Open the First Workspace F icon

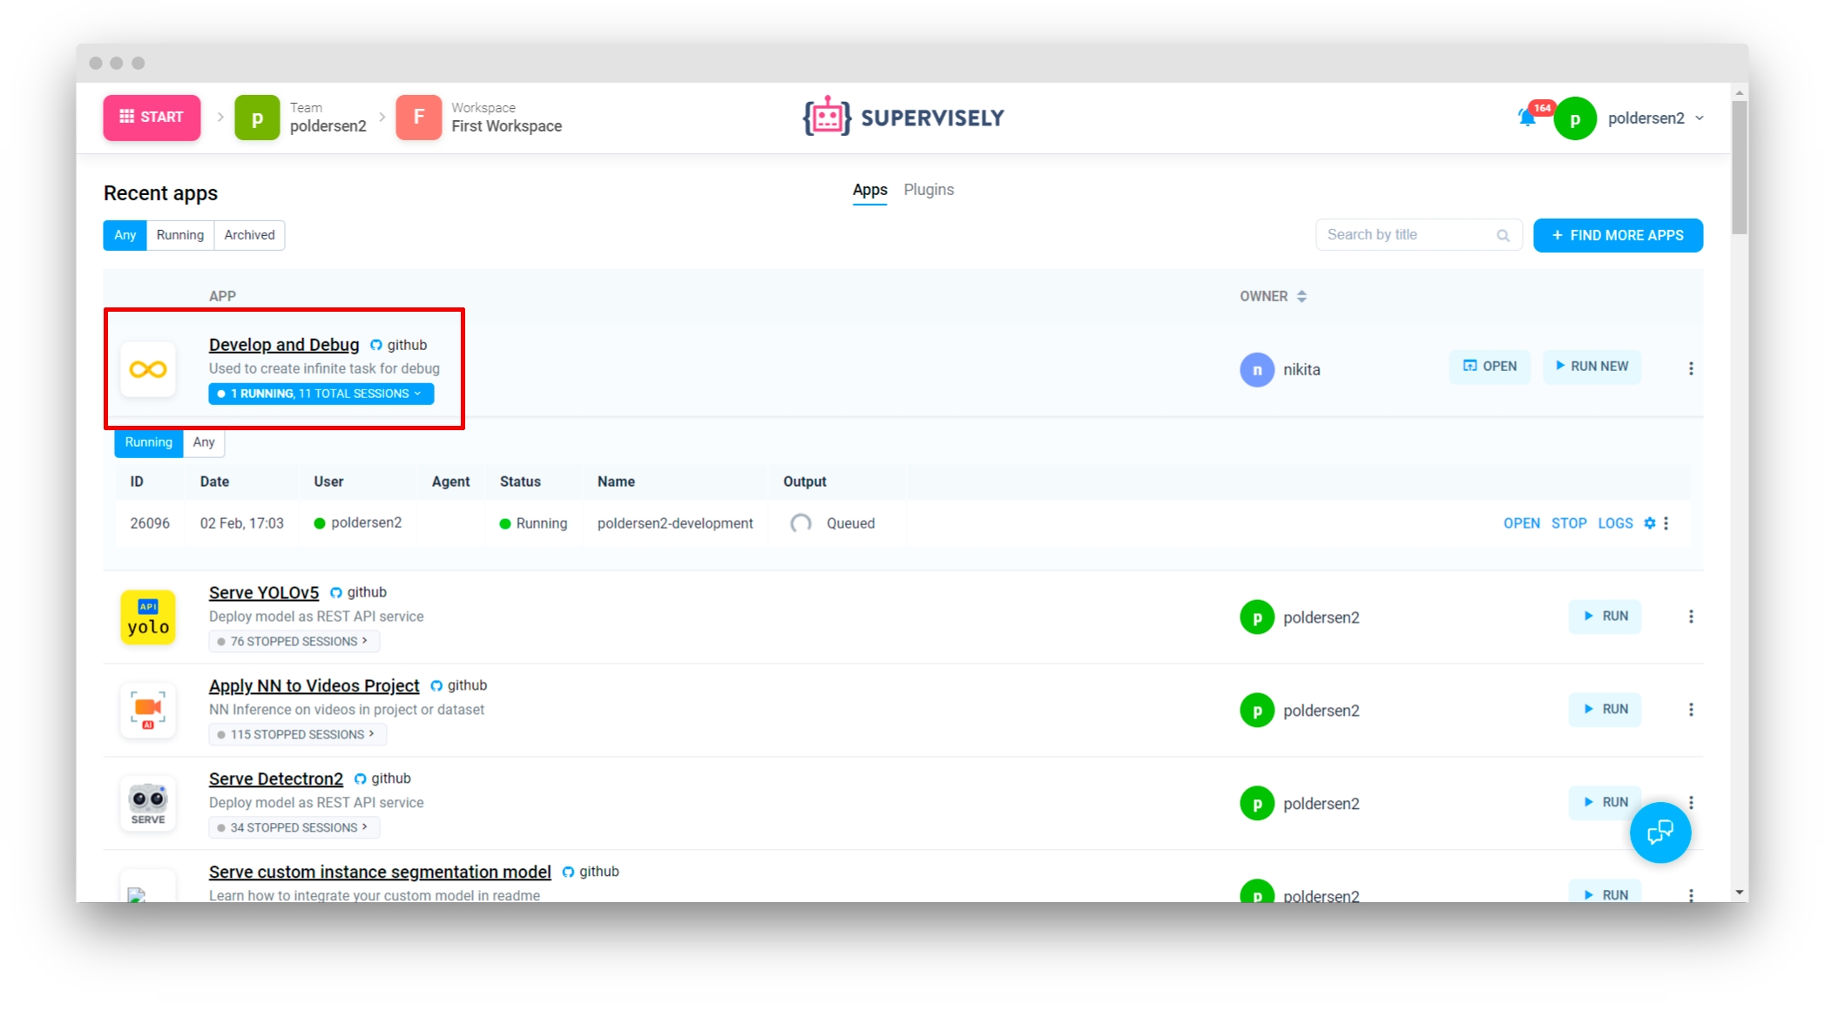point(419,118)
